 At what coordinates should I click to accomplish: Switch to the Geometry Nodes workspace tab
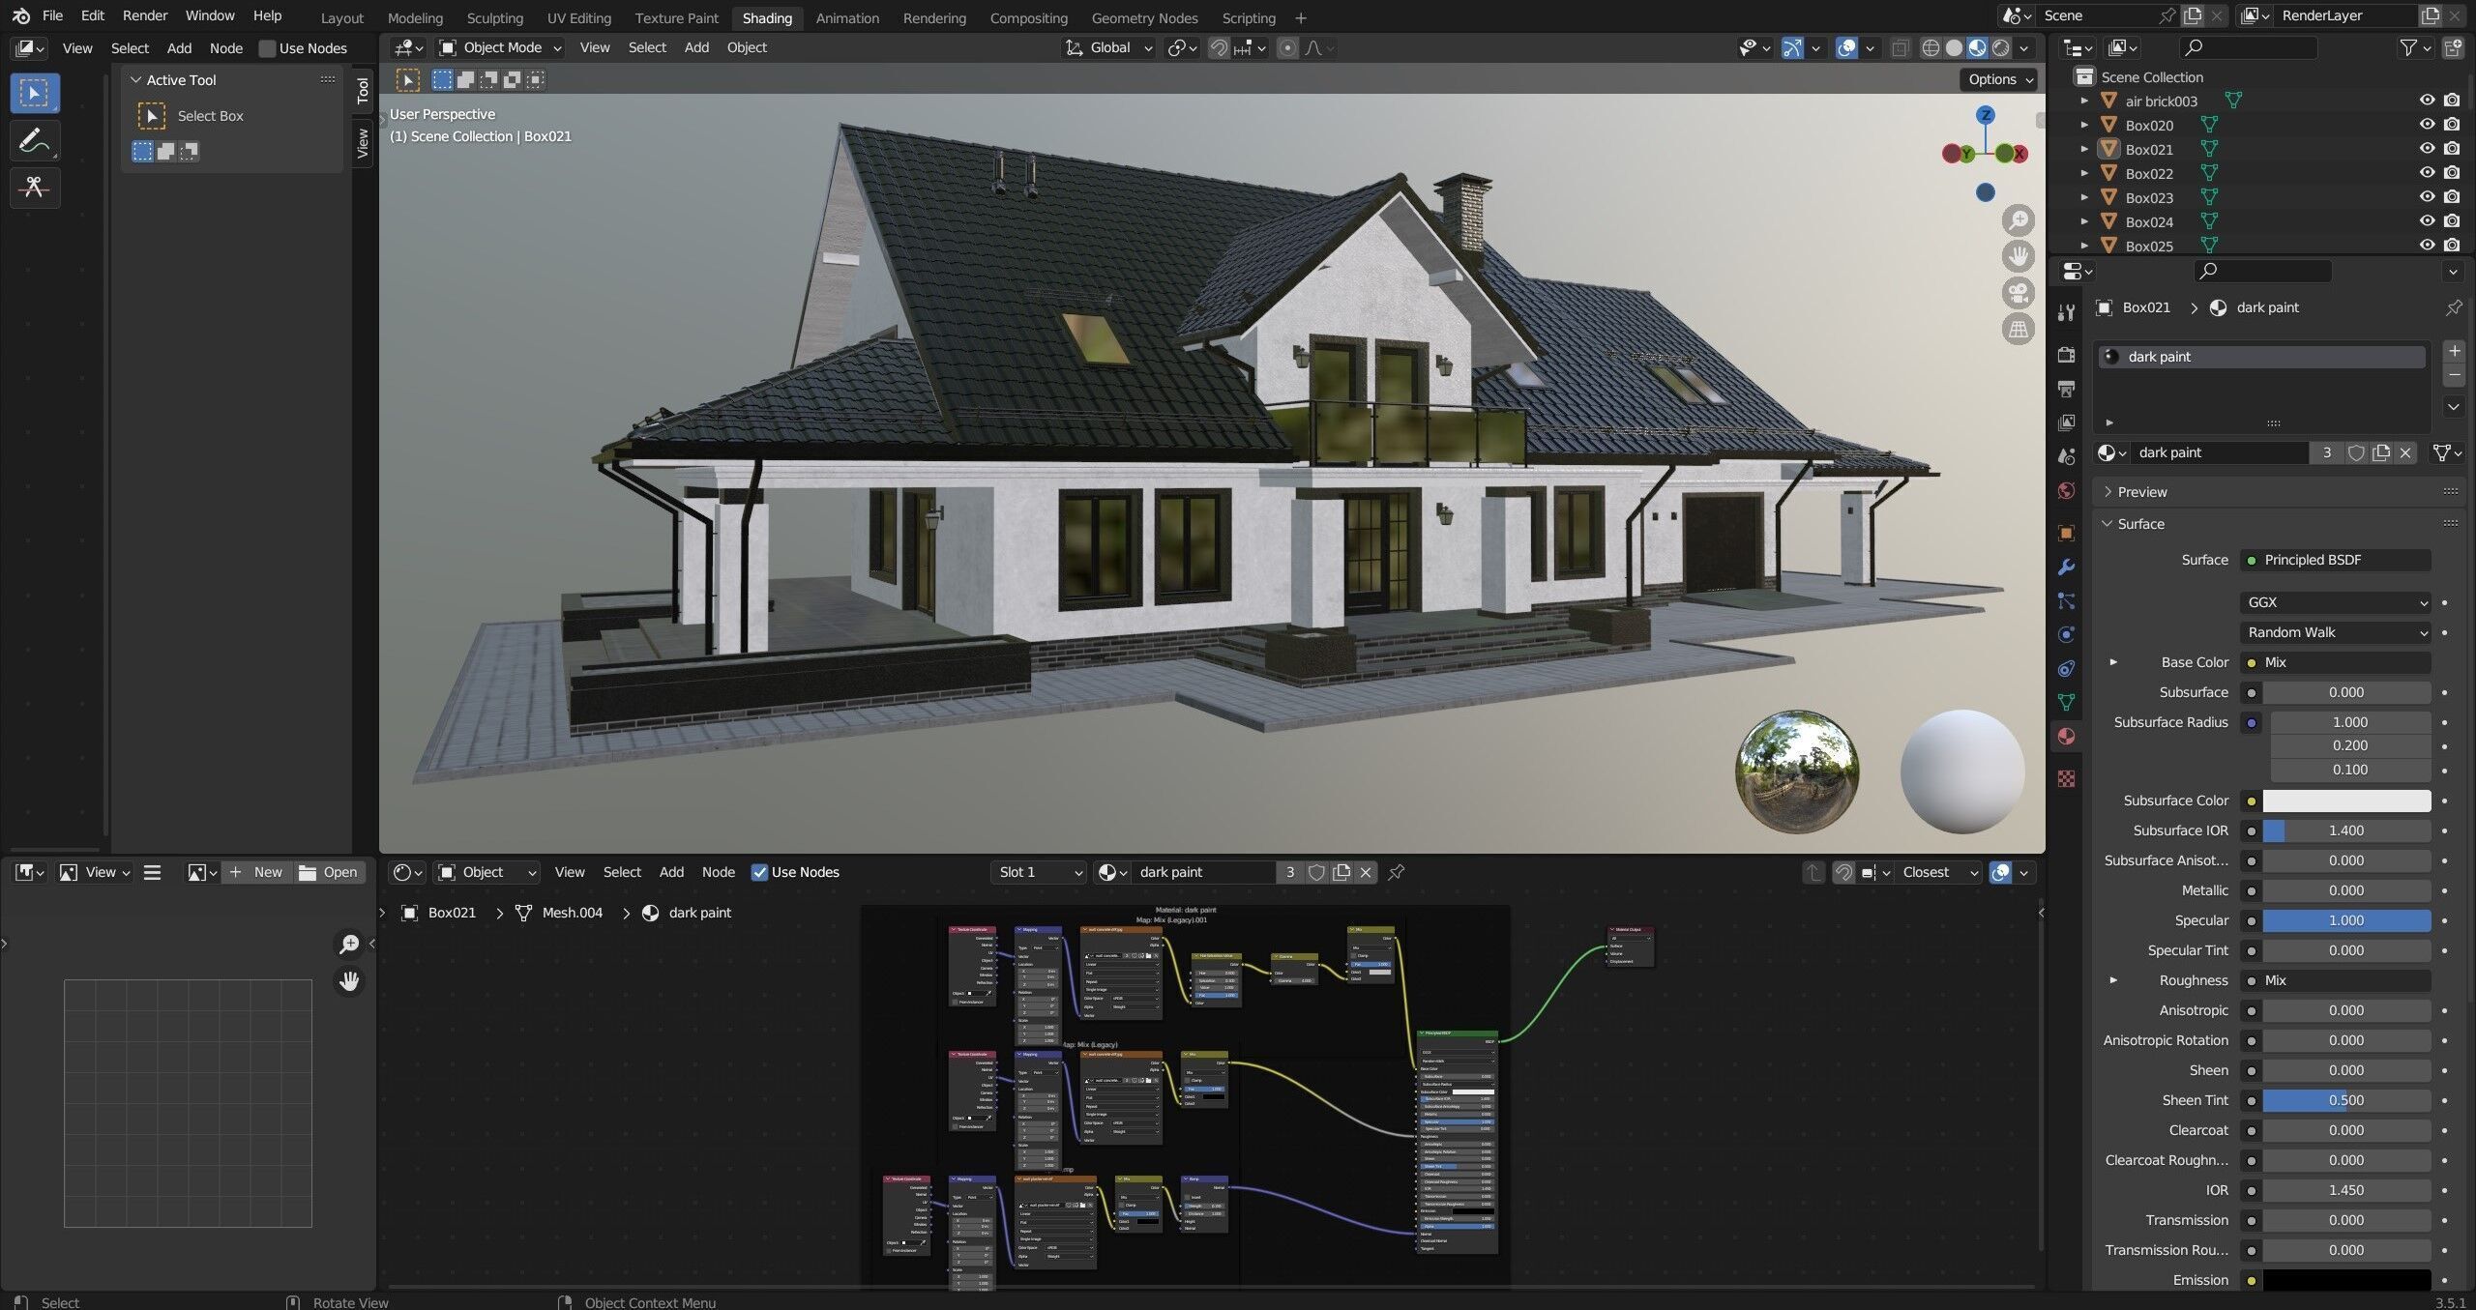(1144, 17)
